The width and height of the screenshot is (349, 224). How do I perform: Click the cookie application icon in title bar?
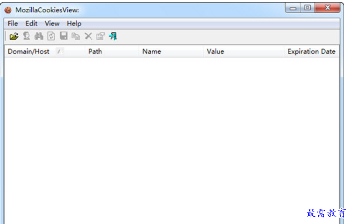(8, 10)
